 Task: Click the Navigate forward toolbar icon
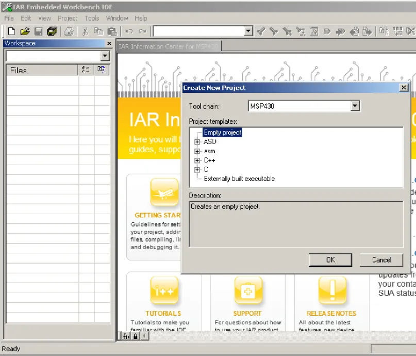click(368, 31)
